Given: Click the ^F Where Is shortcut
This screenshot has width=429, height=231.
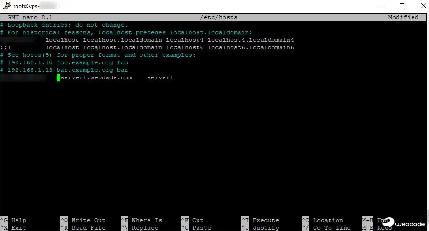Looking at the screenshot, I should [x=141, y=220].
